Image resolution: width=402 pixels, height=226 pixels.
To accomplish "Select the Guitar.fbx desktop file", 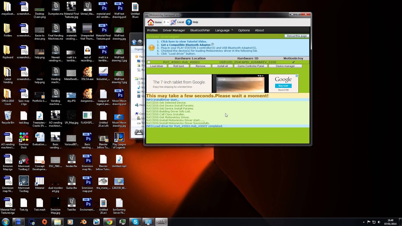I will (x=71, y=183).
